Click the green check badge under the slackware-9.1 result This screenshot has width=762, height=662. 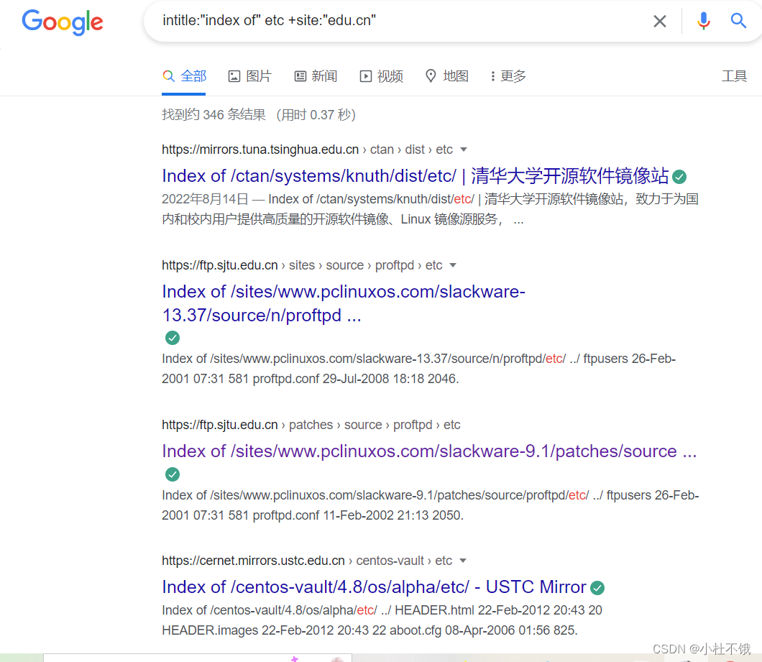(x=173, y=474)
